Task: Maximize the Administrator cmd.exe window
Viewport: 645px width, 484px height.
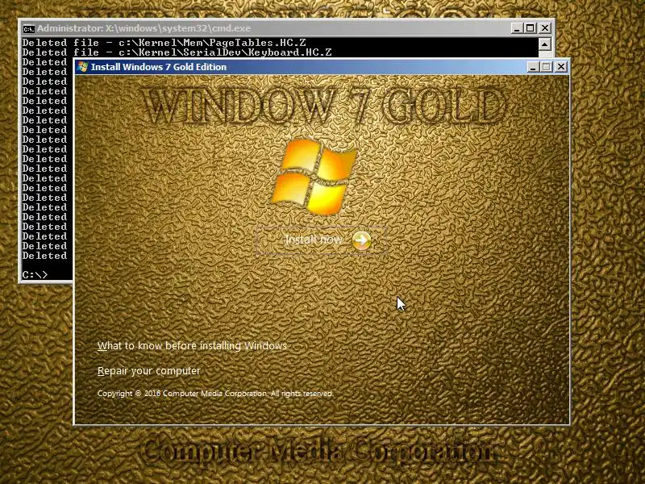Action: (531, 28)
